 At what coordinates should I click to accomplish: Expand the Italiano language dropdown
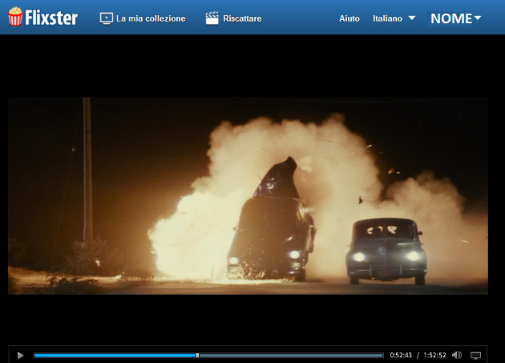(x=394, y=18)
